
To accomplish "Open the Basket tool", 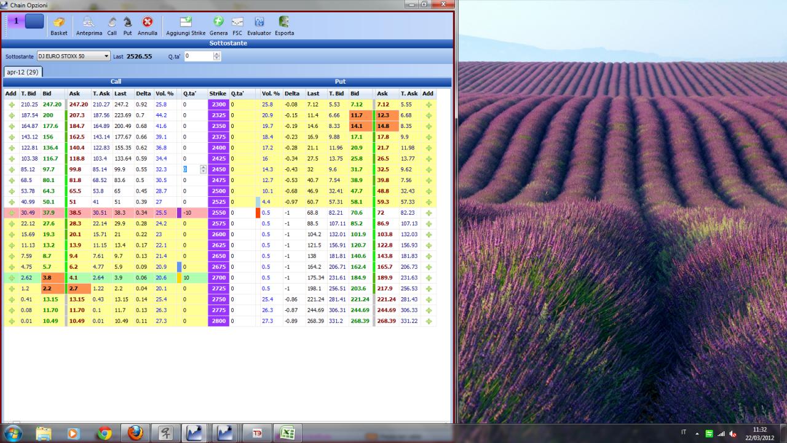I will pos(59,26).
